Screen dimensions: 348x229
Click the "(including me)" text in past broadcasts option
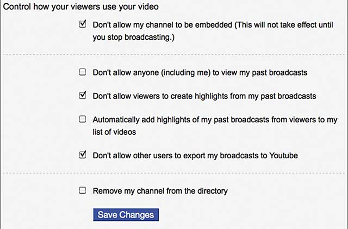pyautogui.click(x=185, y=73)
